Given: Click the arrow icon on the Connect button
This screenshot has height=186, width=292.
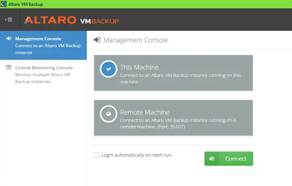Looking at the screenshot, I should [211, 159].
